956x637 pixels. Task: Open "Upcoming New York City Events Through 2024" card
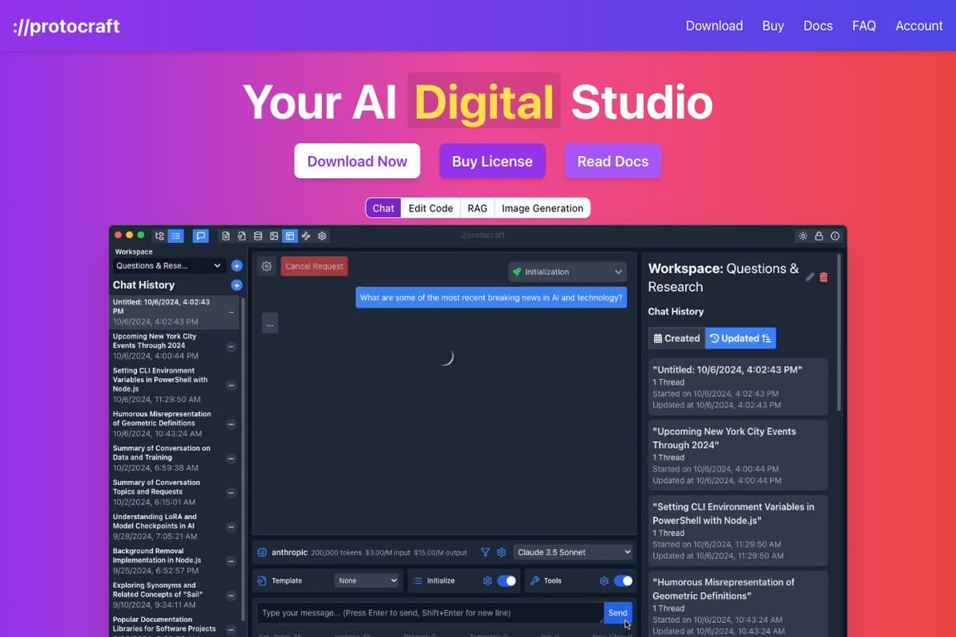coord(738,455)
